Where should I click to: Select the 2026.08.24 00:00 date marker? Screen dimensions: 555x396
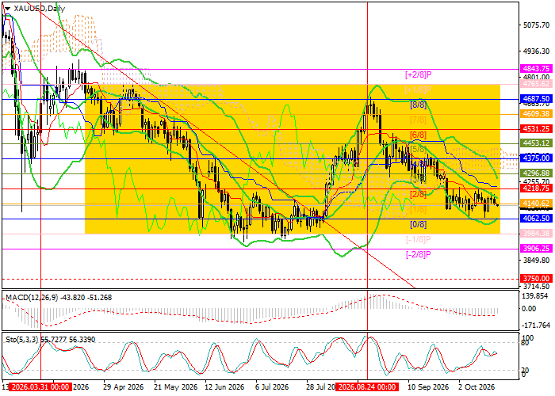(367, 386)
